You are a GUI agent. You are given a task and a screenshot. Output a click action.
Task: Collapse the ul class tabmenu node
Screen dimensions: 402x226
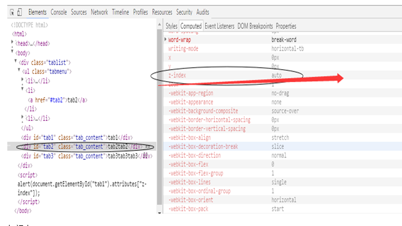click(x=19, y=70)
